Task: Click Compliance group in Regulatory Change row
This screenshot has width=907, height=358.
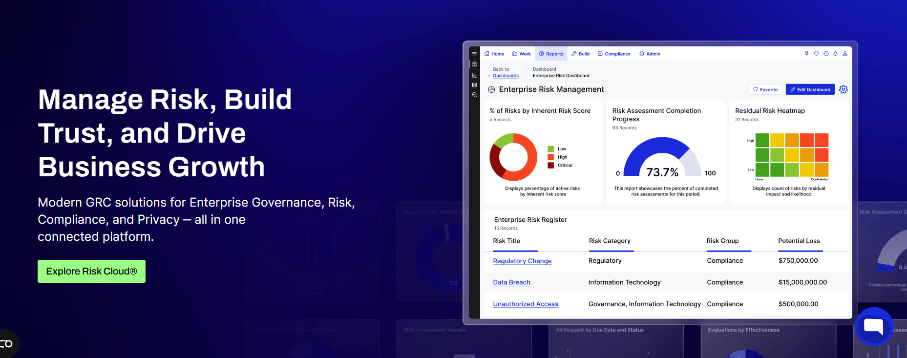Action: pyautogui.click(x=725, y=261)
